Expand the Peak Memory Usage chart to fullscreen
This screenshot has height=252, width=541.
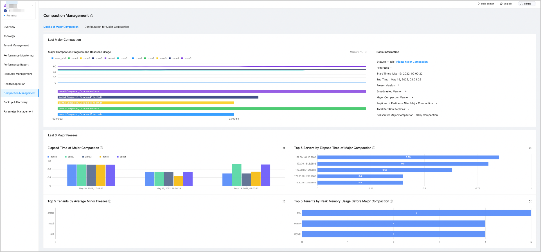click(x=530, y=201)
